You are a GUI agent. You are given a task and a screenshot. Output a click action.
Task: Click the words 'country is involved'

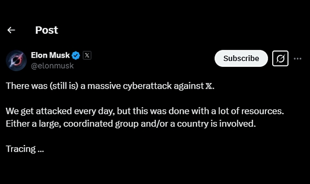click(x=216, y=124)
